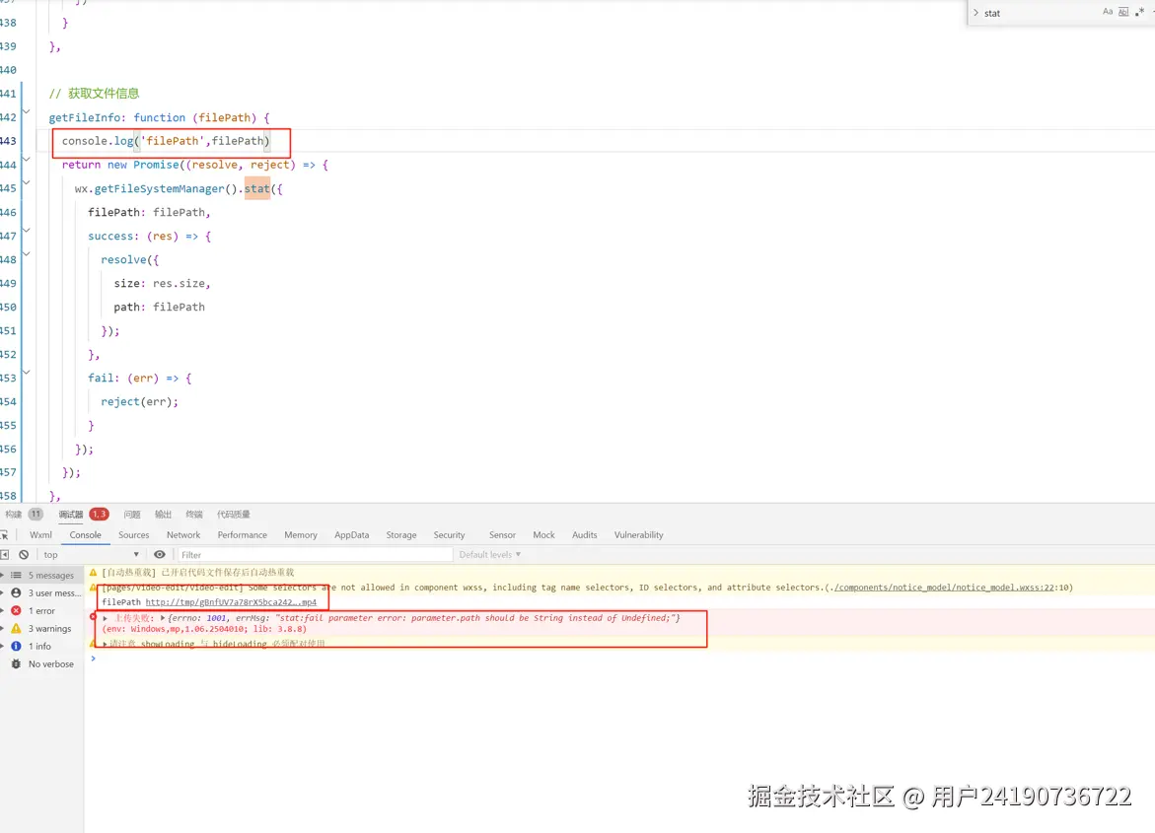Enable regex mode in the search box
Image resolution: width=1155 pixels, height=833 pixels.
click(x=1140, y=11)
